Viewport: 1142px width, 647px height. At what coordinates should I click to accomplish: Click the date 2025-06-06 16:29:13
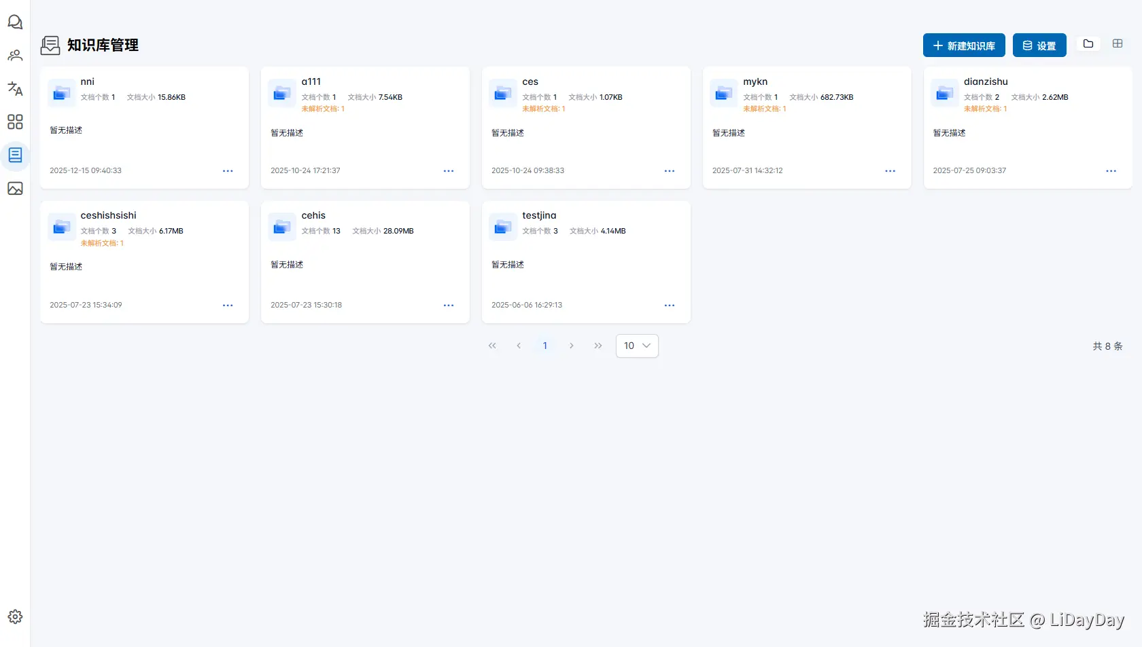point(527,305)
